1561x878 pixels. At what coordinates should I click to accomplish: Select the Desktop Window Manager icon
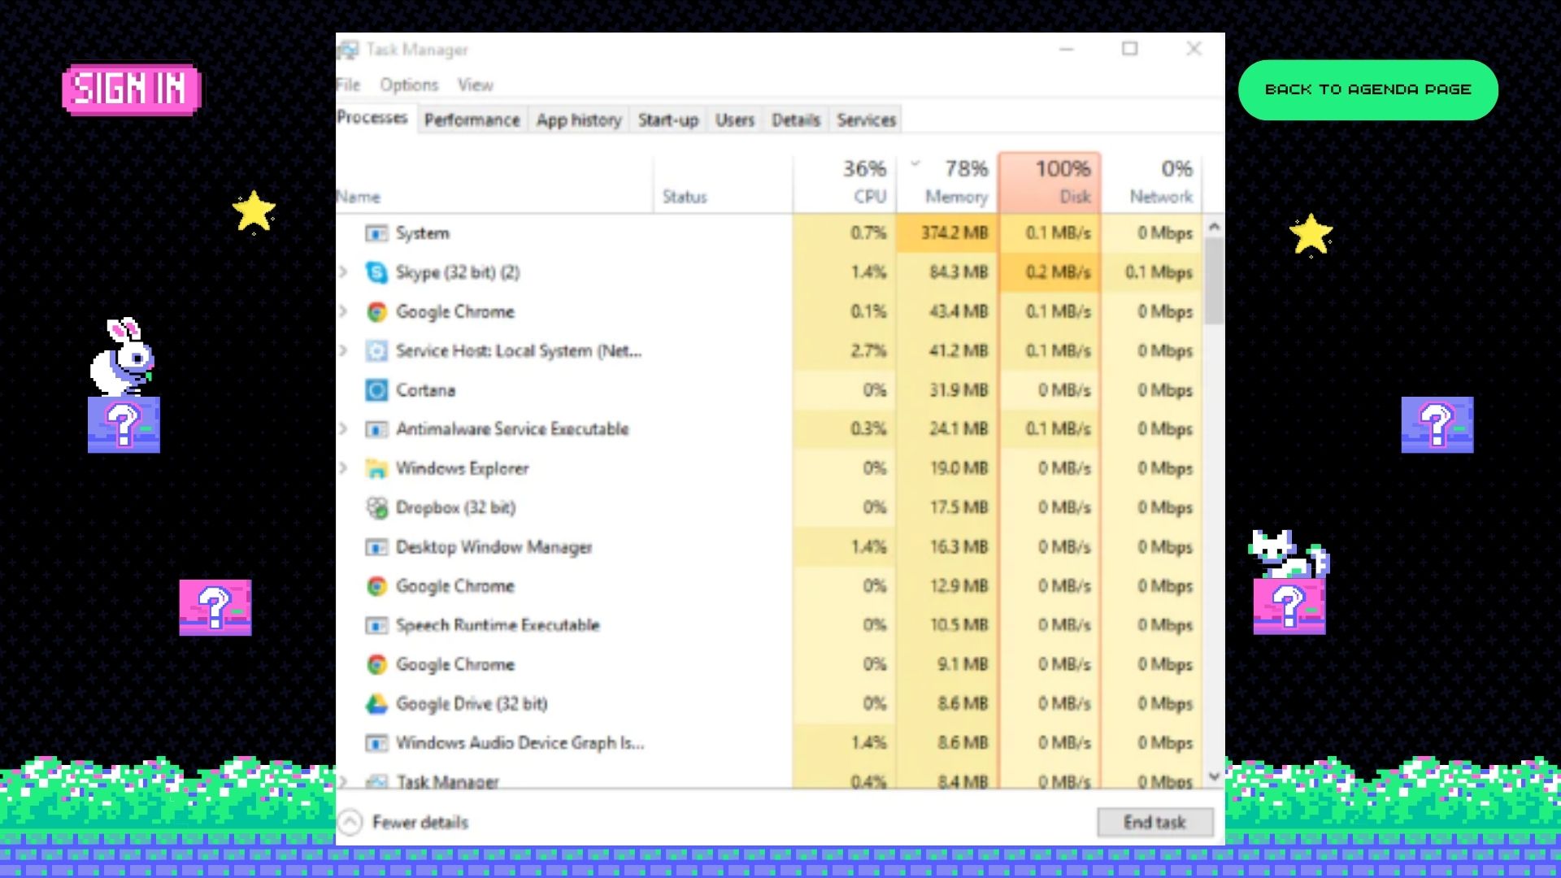coord(376,547)
